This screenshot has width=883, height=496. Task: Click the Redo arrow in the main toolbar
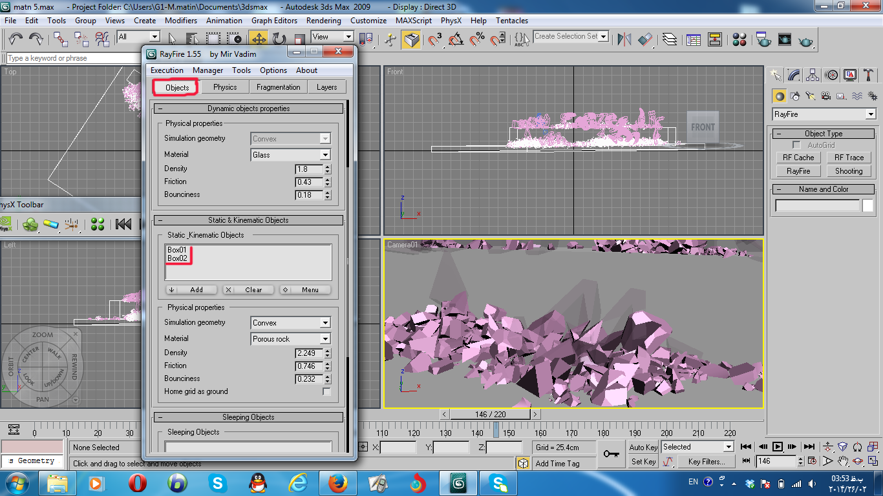[36, 39]
